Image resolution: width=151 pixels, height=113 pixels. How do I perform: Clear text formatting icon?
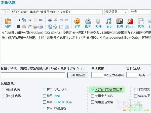[x=56, y=20]
